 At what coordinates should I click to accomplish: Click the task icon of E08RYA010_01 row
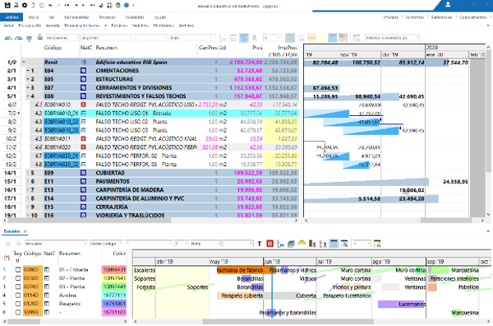pyautogui.click(x=83, y=113)
